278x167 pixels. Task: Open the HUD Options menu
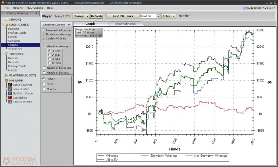[35, 8]
